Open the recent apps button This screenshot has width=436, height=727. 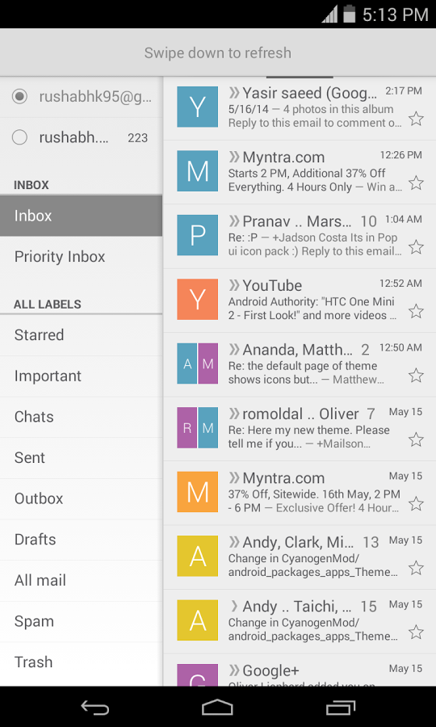(341, 708)
